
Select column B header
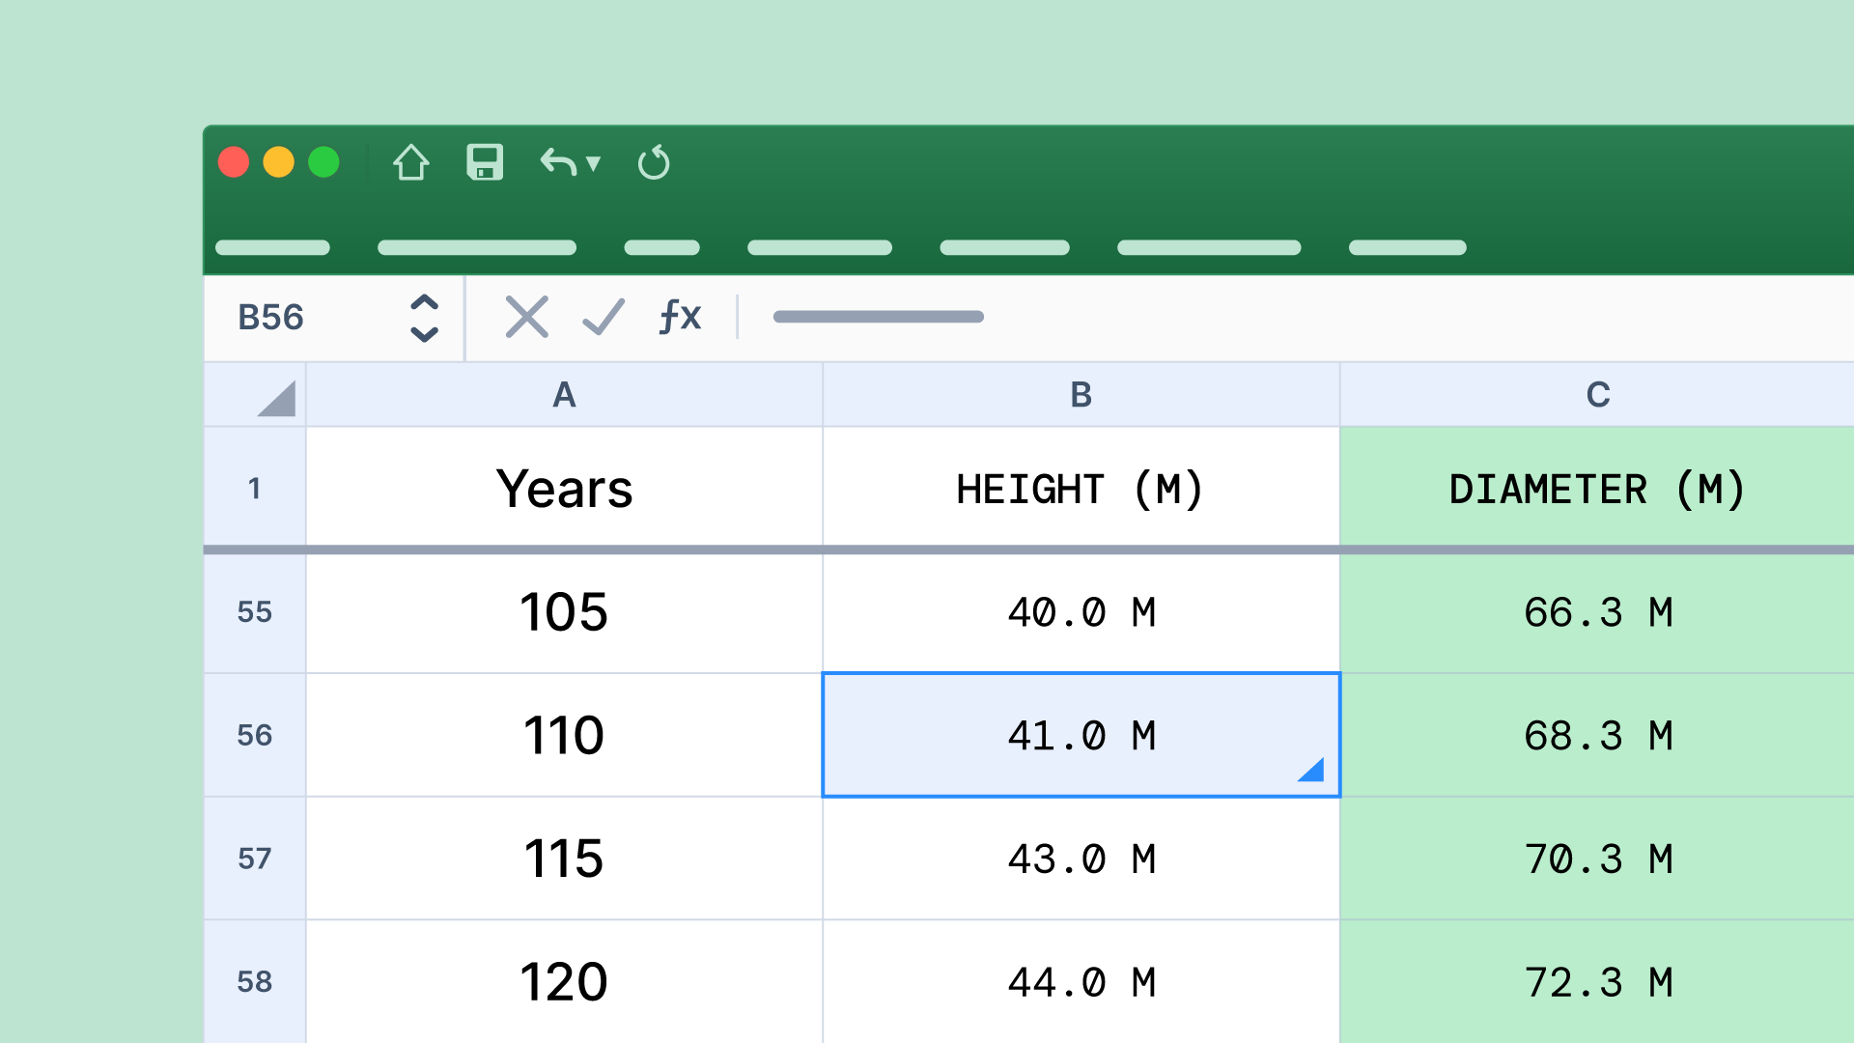tap(1081, 395)
